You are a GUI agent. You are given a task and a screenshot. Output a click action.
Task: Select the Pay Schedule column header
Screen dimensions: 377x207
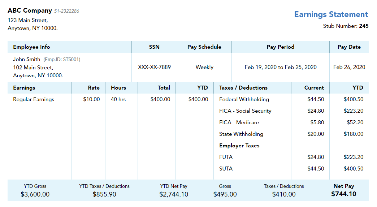204,47
